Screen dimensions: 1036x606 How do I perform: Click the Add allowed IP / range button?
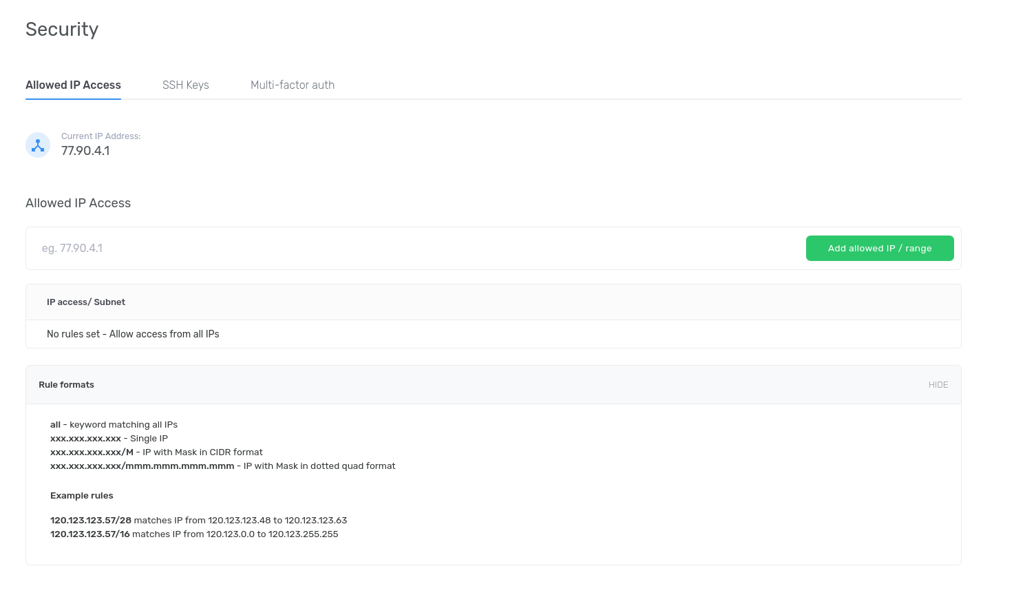click(x=879, y=248)
